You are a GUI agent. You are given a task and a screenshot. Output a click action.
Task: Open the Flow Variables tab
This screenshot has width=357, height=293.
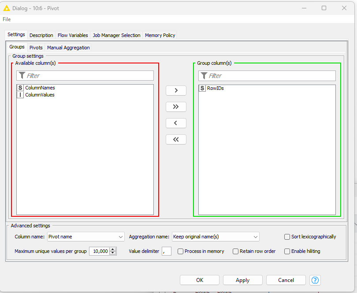pyautogui.click(x=73, y=35)
